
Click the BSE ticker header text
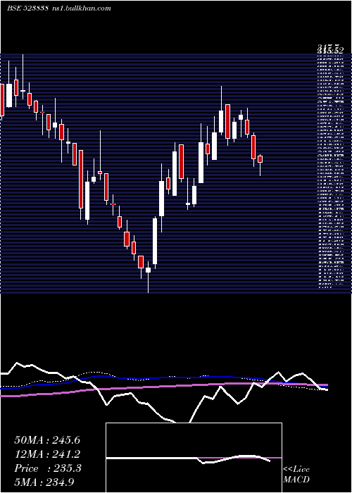click(59, 8)
